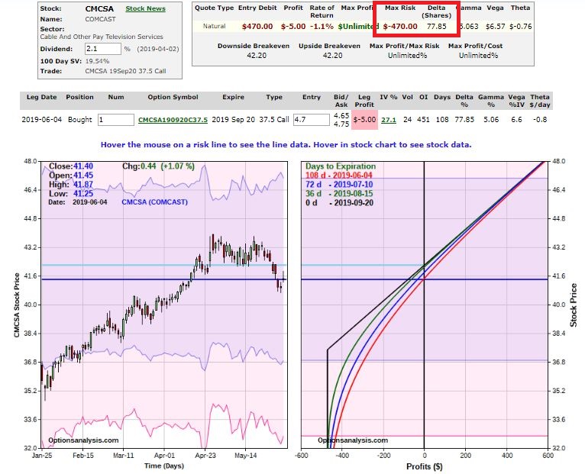The width and height of the screenshot is (585, 474).
Task: Click the Days to Expiration legend title
Action: coord(341,166)
